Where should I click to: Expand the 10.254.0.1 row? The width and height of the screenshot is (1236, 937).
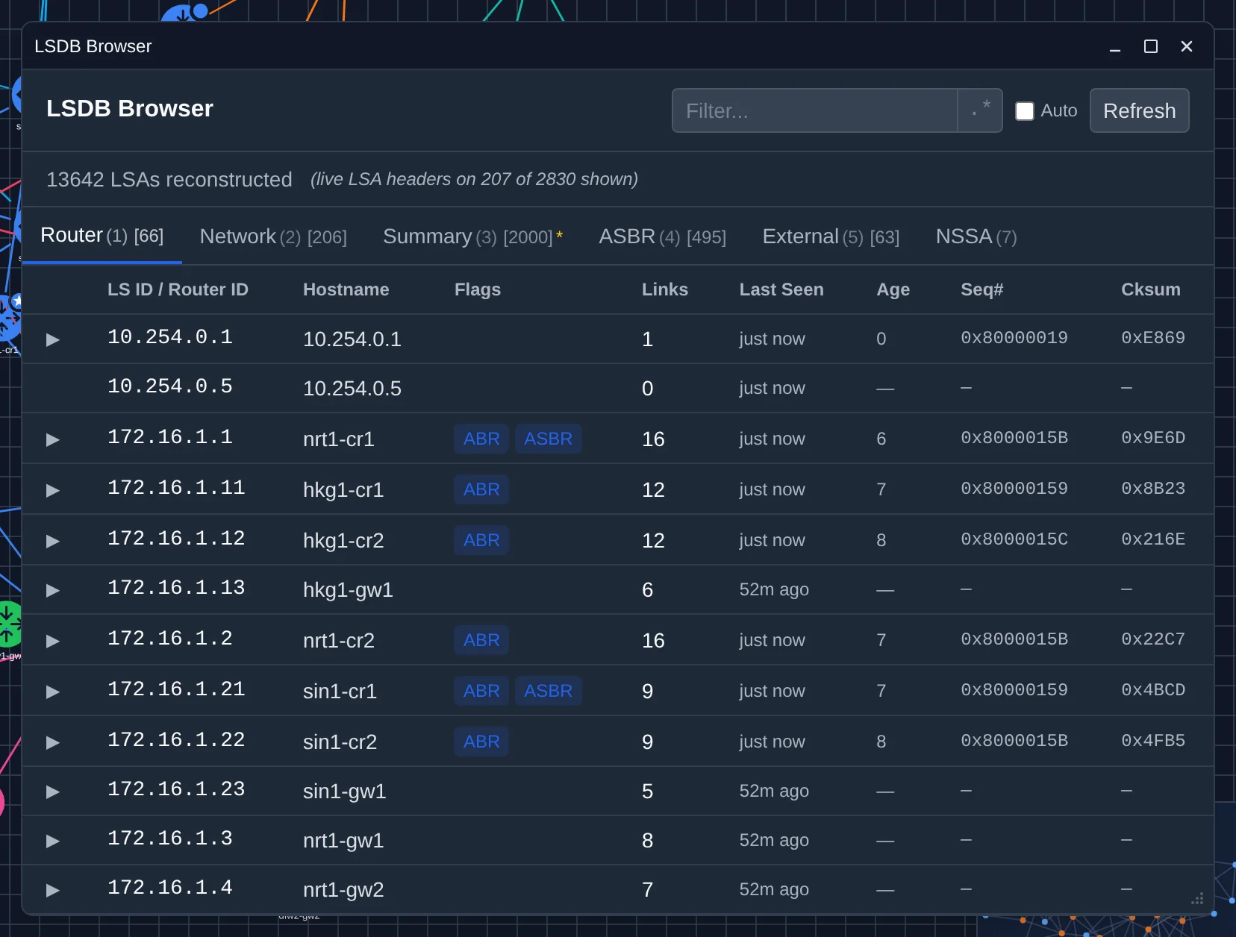[x=52, y=339]
